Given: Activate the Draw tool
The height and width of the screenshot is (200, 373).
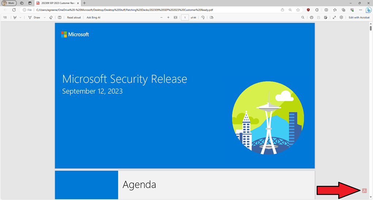Looking at the screenshot, I should (34, 17).
